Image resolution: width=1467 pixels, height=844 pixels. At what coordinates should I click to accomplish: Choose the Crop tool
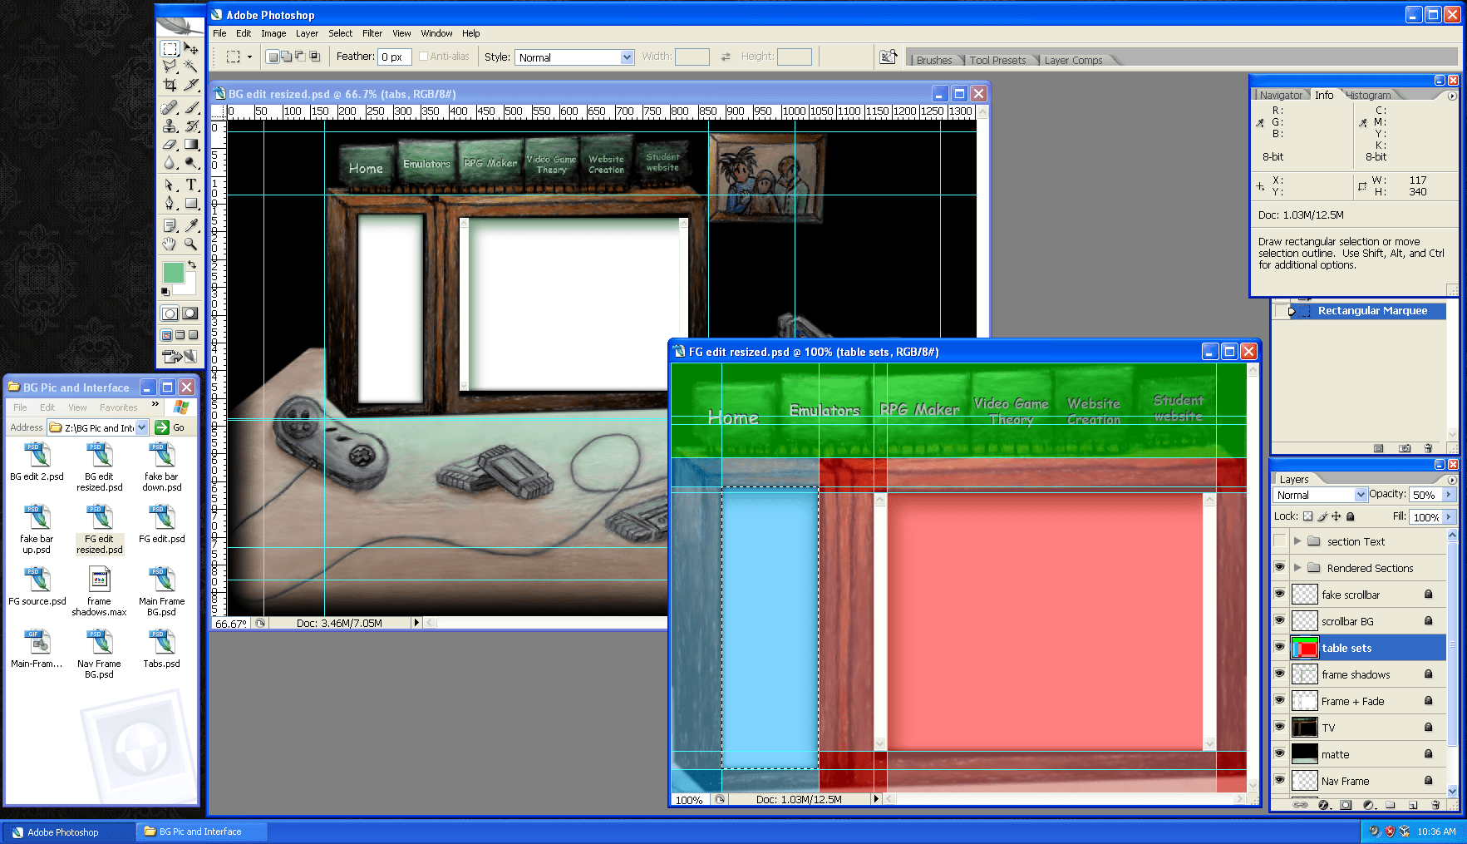point(170,84)
